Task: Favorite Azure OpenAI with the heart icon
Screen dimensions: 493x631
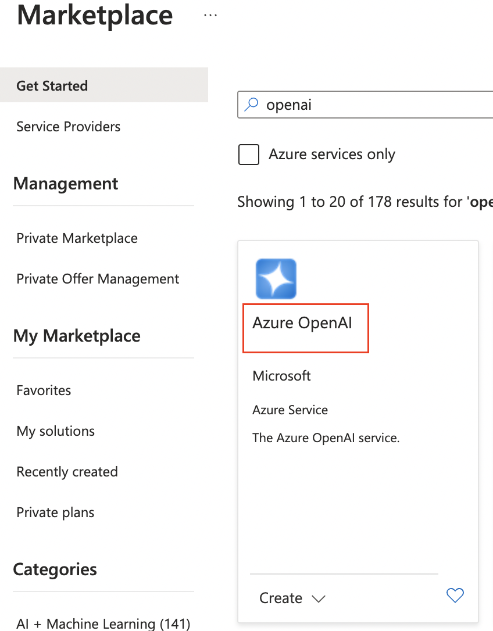Action: click(x=455, y=595)
